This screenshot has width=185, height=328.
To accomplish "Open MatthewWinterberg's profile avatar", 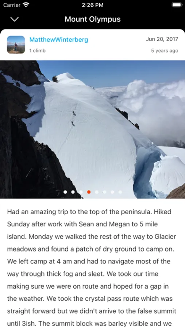I will pyautogui.click(x=16, y=44).
